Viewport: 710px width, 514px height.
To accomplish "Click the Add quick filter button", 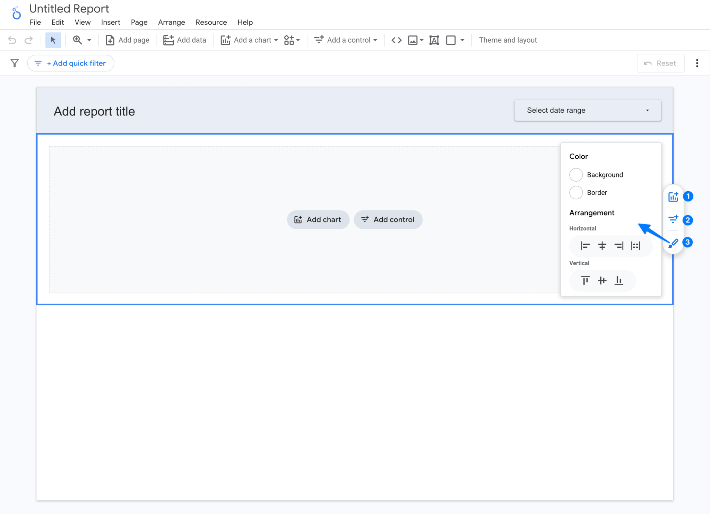I will 71,63.
